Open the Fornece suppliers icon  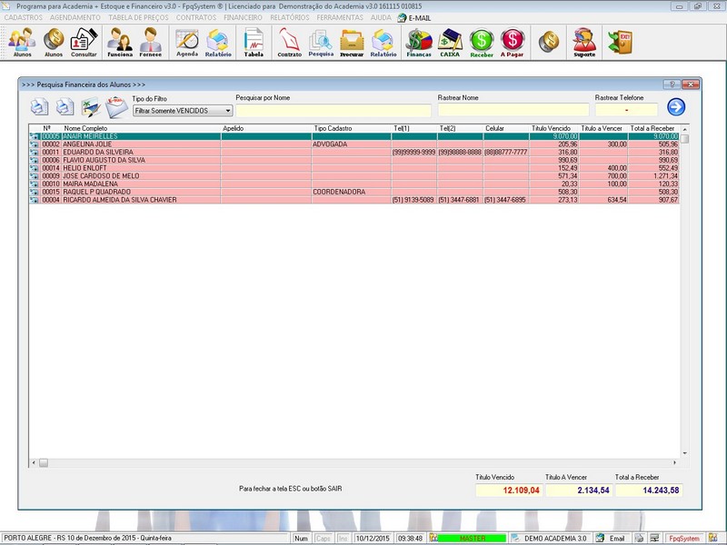point(151,42)
